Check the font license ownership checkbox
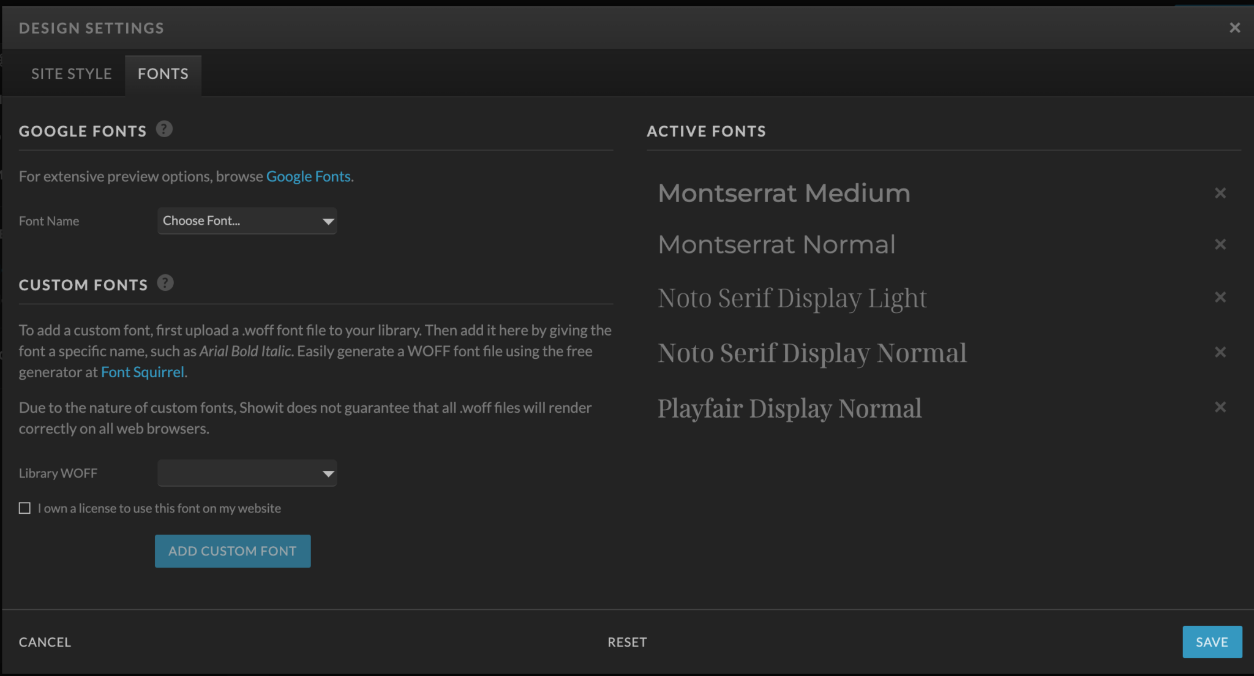 [24, 508]
